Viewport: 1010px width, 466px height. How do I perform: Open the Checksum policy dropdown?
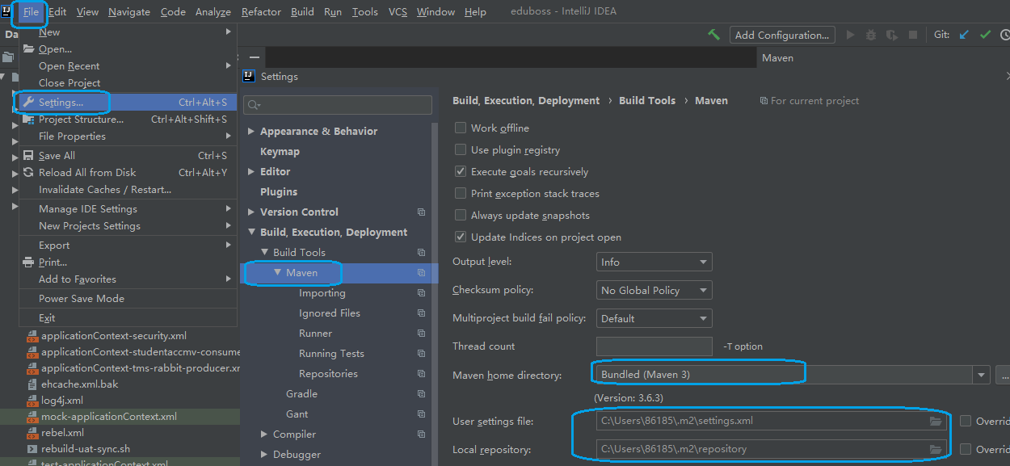[x=654, y=290]
